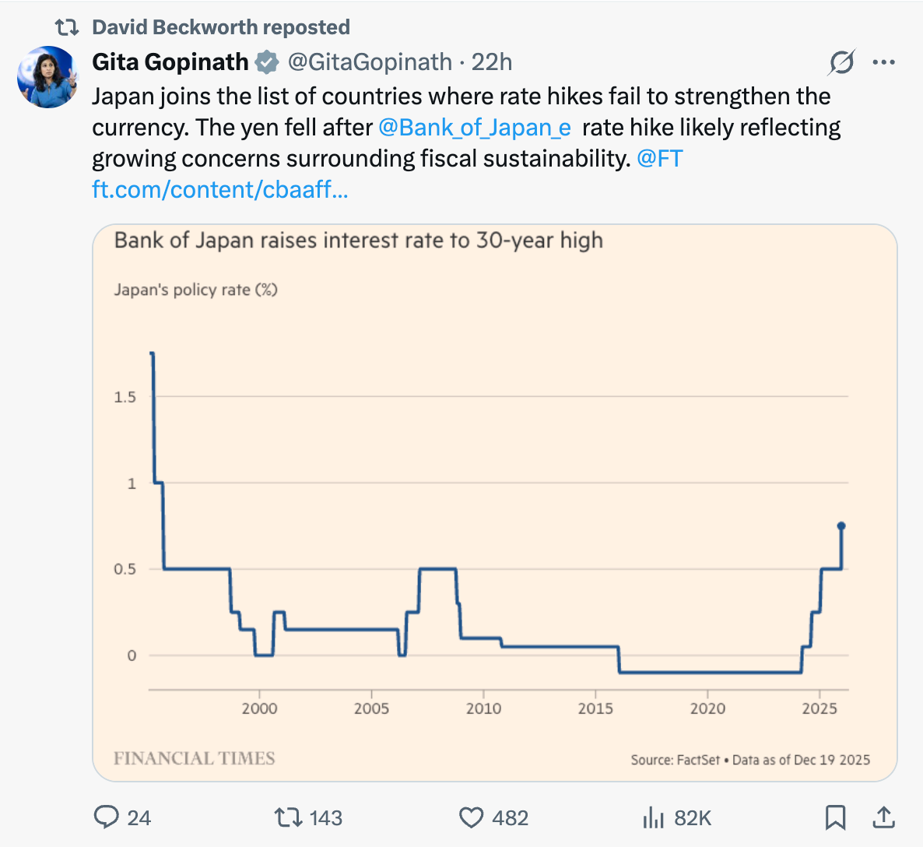The height and width of the screenshot is (847, 923).
Task: Open the @FT mention
Action: [660, 159]
